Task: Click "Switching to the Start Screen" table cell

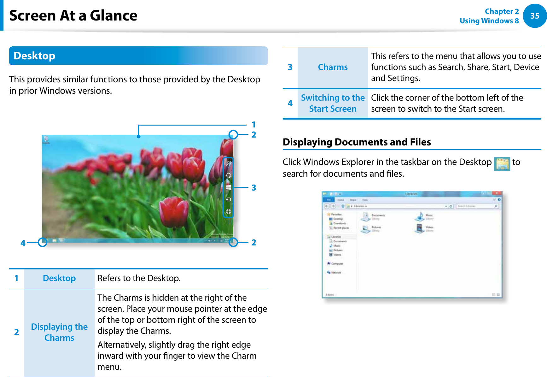Action: click(333, 103)
